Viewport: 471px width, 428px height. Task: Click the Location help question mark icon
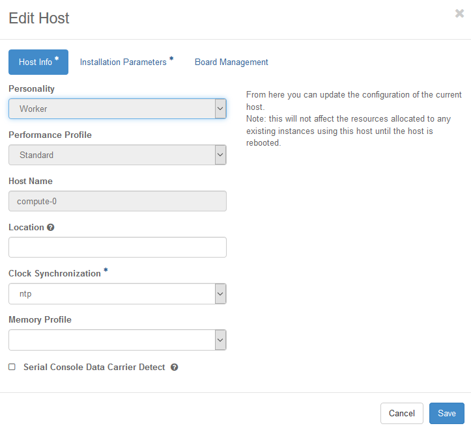tap(51, 228)
